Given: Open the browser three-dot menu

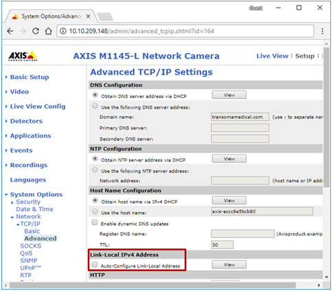Looking at the screenshot, I should [323, 31].
